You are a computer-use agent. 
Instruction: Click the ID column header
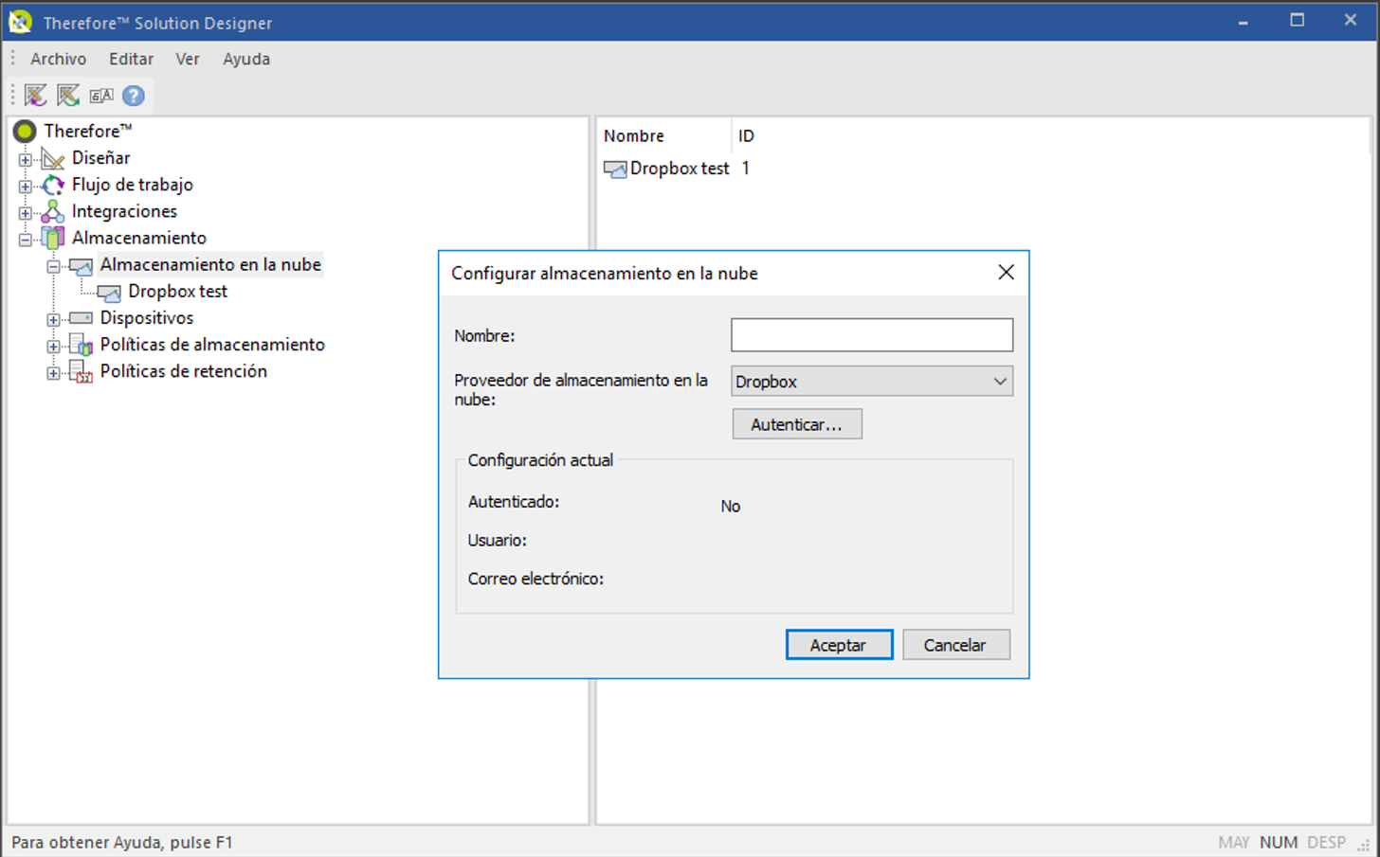[x=747, y=136]
